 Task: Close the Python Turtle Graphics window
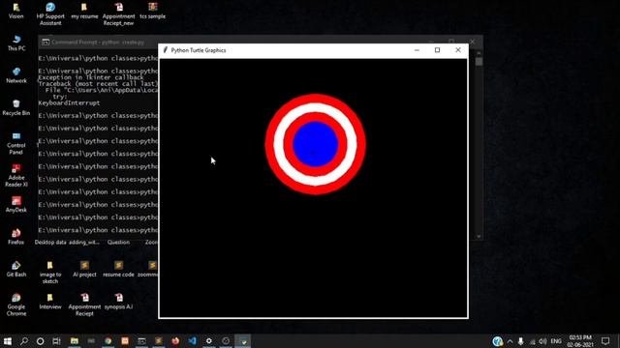coord(458,50)
